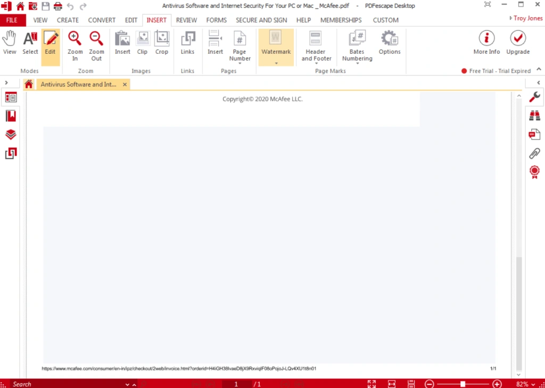The image size is (545, 388).
Task: Open the paperclip attachments panel
Action: click(x=534, y=153)
